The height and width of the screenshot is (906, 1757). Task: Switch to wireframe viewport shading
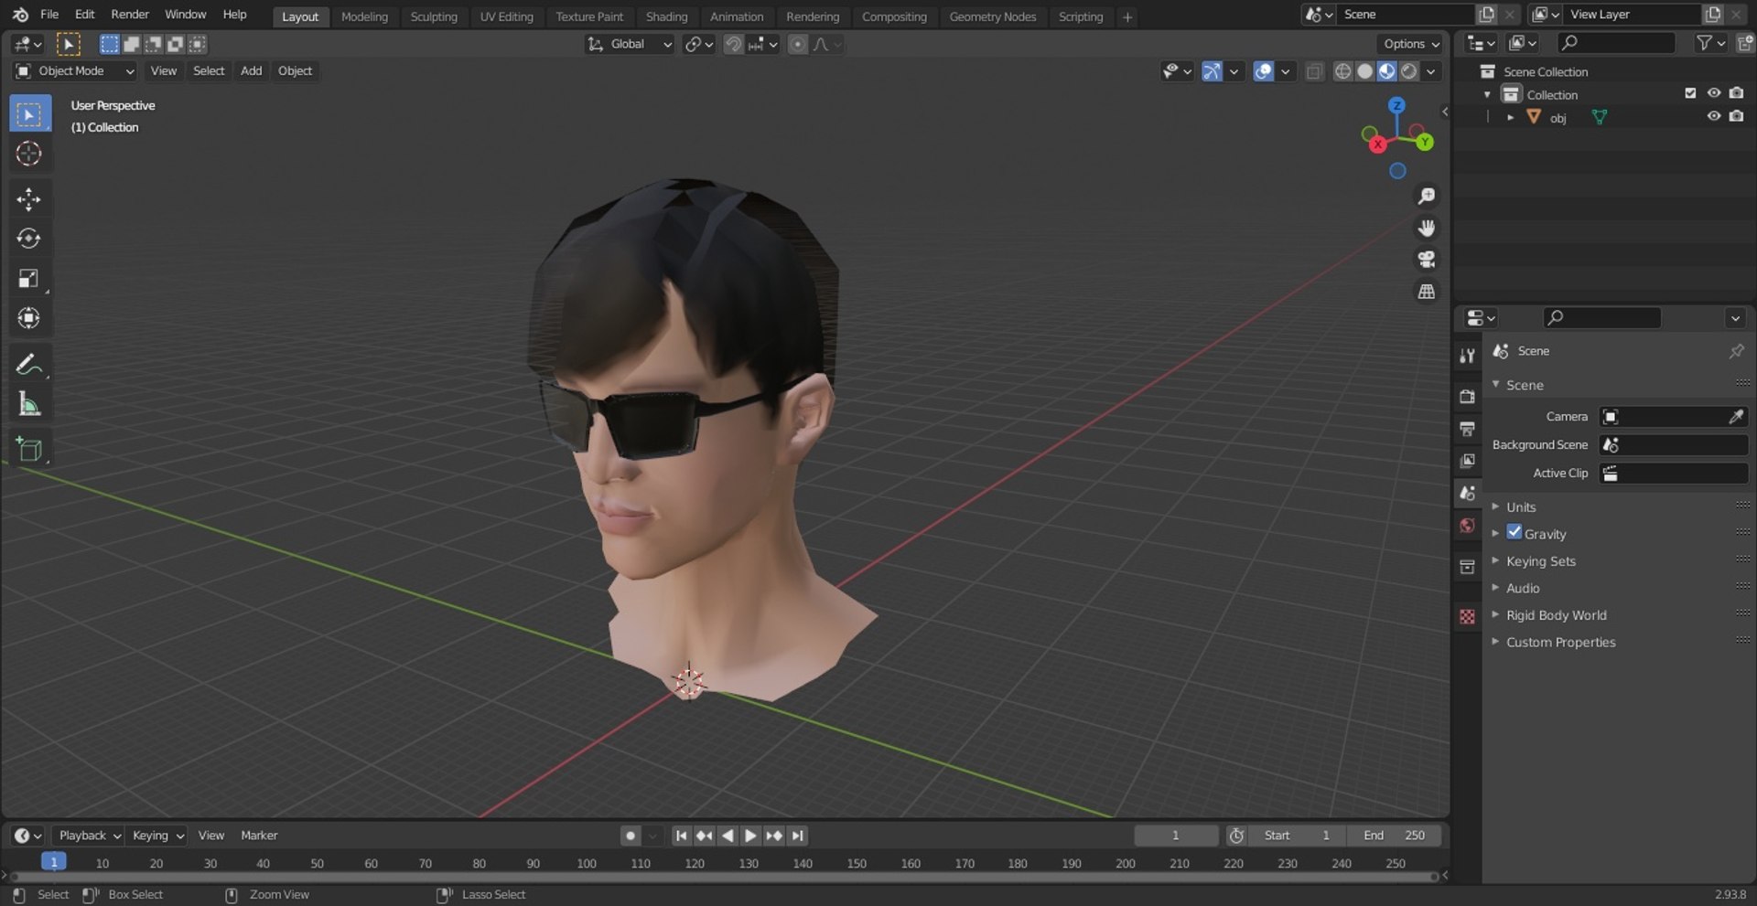point(1342,71)
